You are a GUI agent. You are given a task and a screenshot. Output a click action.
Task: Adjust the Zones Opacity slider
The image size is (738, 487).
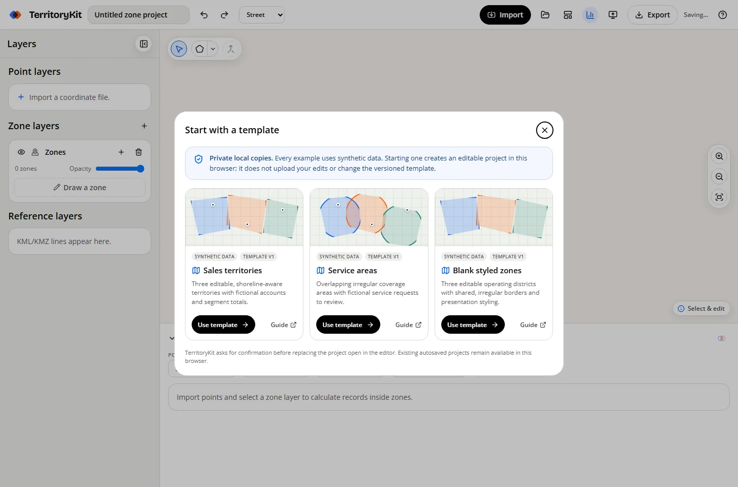click(x=120, y=169)
